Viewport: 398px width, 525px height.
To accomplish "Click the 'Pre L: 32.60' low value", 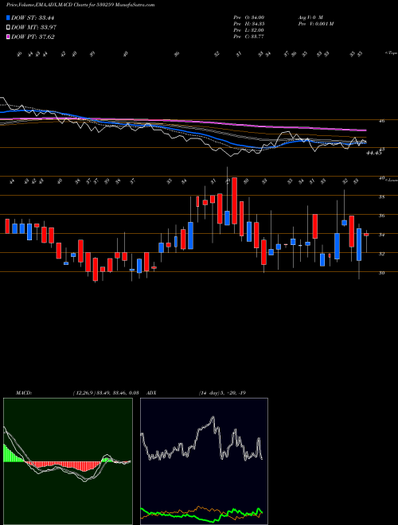I will (248, 30).
